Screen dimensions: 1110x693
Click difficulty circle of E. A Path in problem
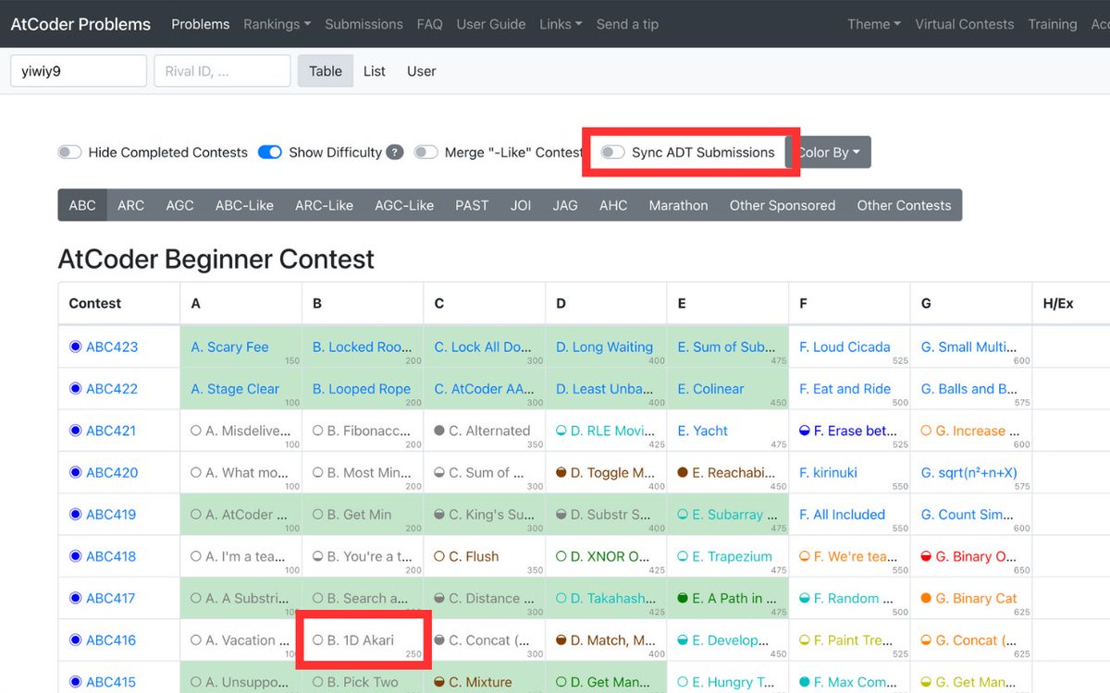[683, 599]
